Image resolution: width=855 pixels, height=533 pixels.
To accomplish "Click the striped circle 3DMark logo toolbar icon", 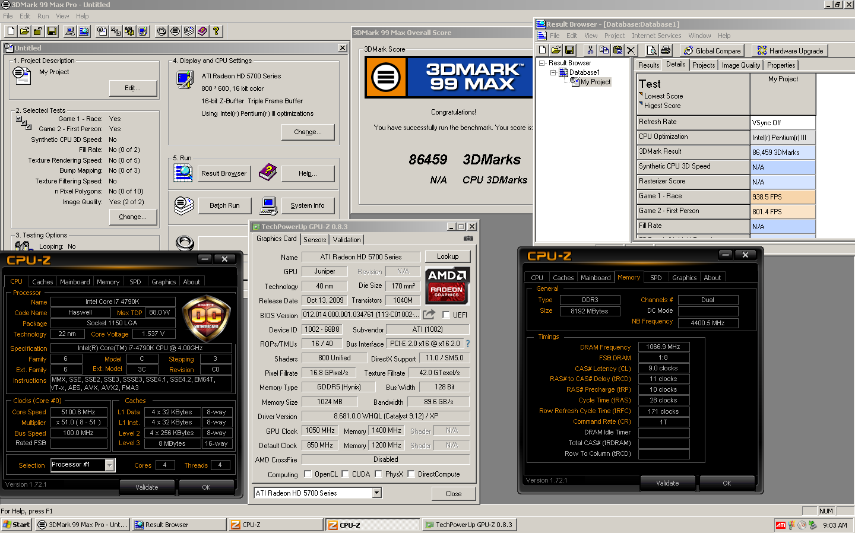I will 175,31.
